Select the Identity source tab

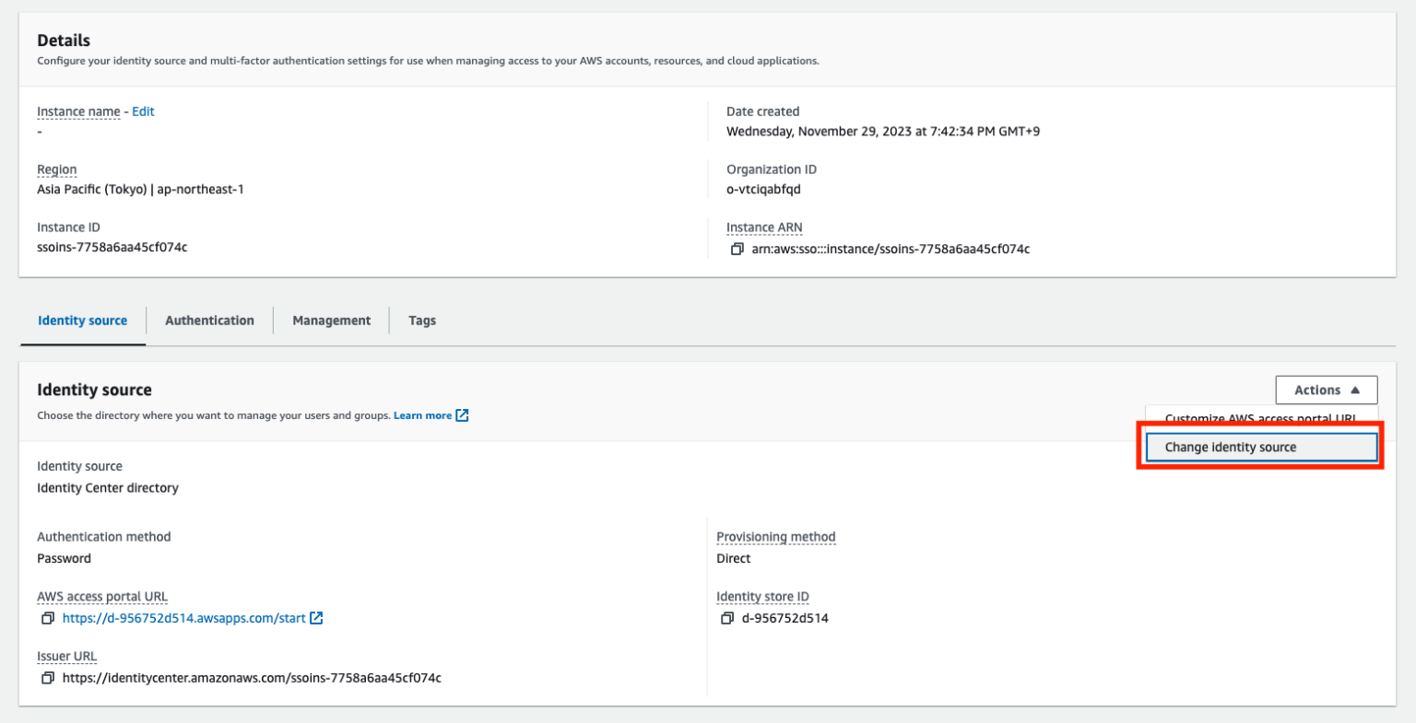click(x=82, y=320)
